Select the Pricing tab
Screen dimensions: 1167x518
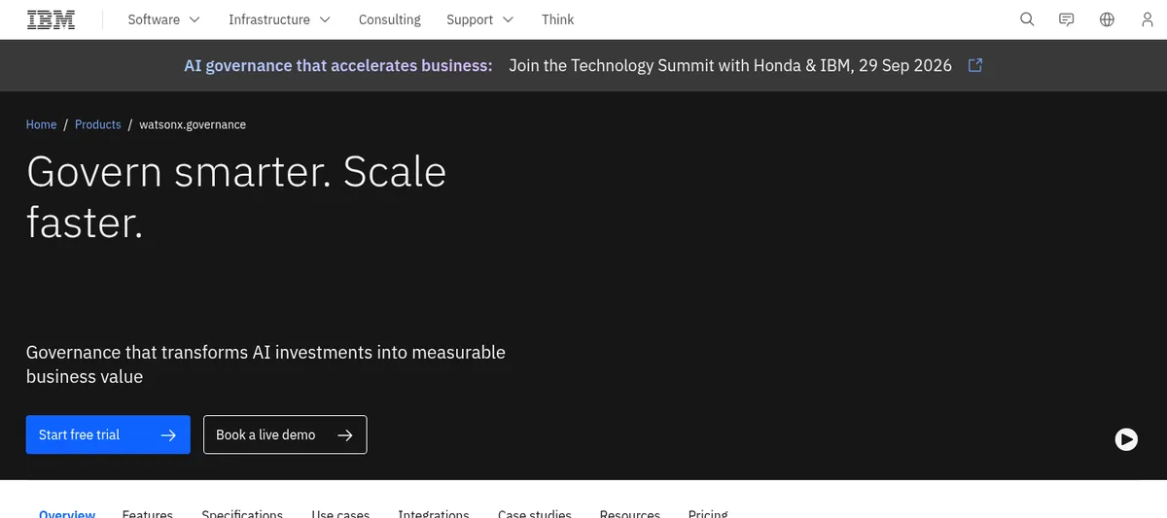coord(708,512)
